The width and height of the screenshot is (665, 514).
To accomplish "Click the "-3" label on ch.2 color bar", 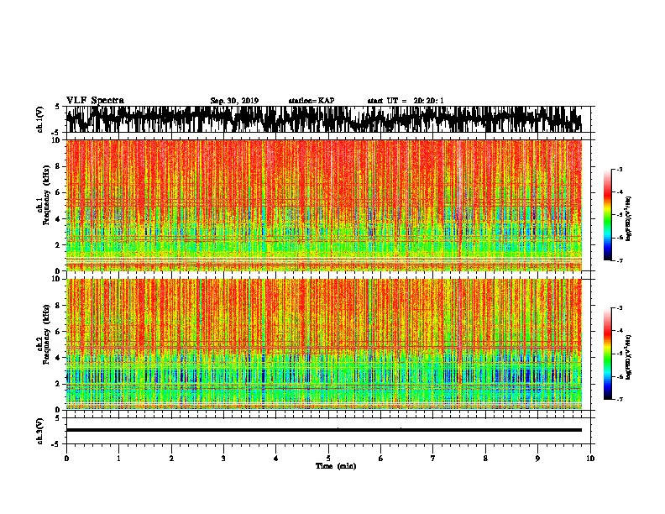I will point(620,308).
